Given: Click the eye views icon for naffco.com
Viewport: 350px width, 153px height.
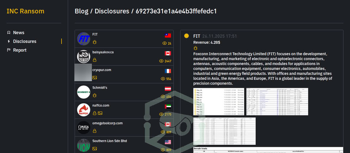Looking at the screenshot, I should click(x=162, y=114).
